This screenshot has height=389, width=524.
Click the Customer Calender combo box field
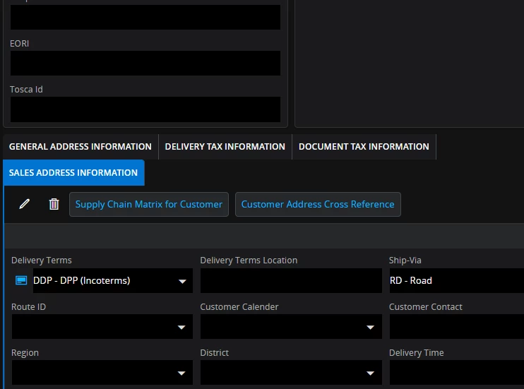(291, 326)
